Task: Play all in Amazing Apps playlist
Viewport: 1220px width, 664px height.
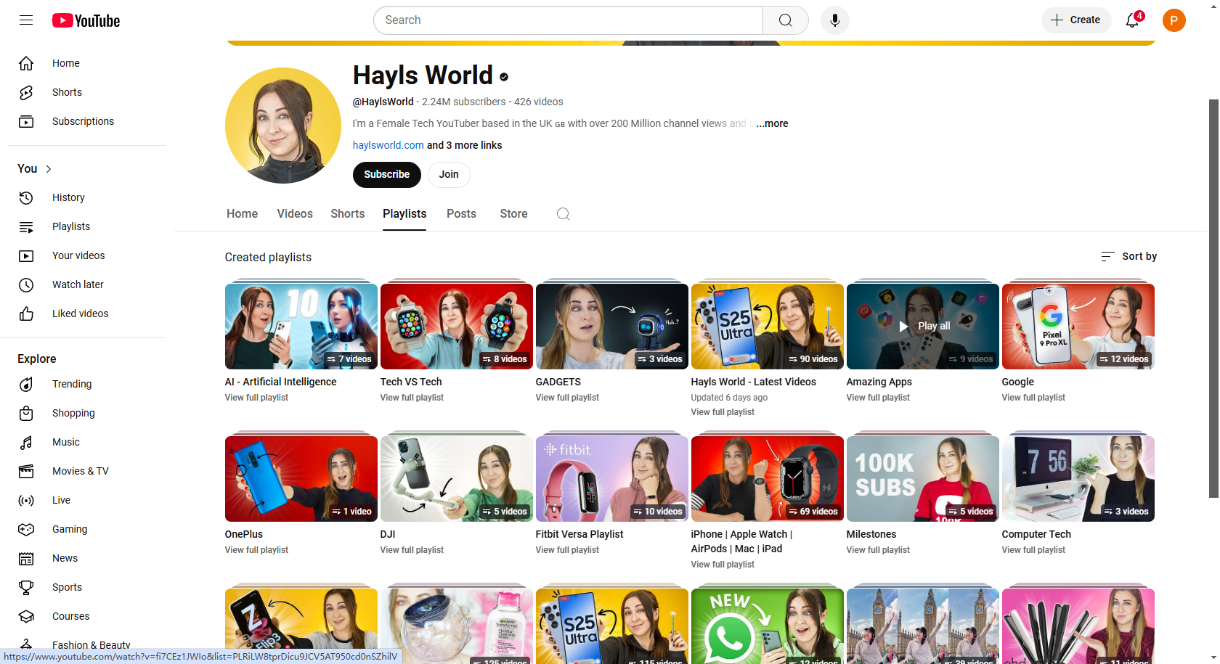Action: click(923, 327)
